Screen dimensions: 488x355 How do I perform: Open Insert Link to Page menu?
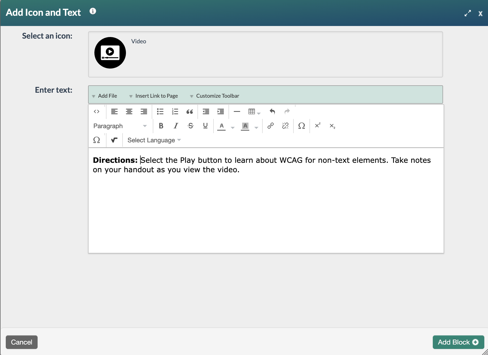pos(154,96)
